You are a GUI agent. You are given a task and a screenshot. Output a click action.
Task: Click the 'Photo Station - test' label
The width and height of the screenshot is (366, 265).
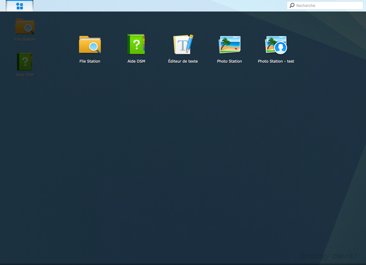[276, 61]
